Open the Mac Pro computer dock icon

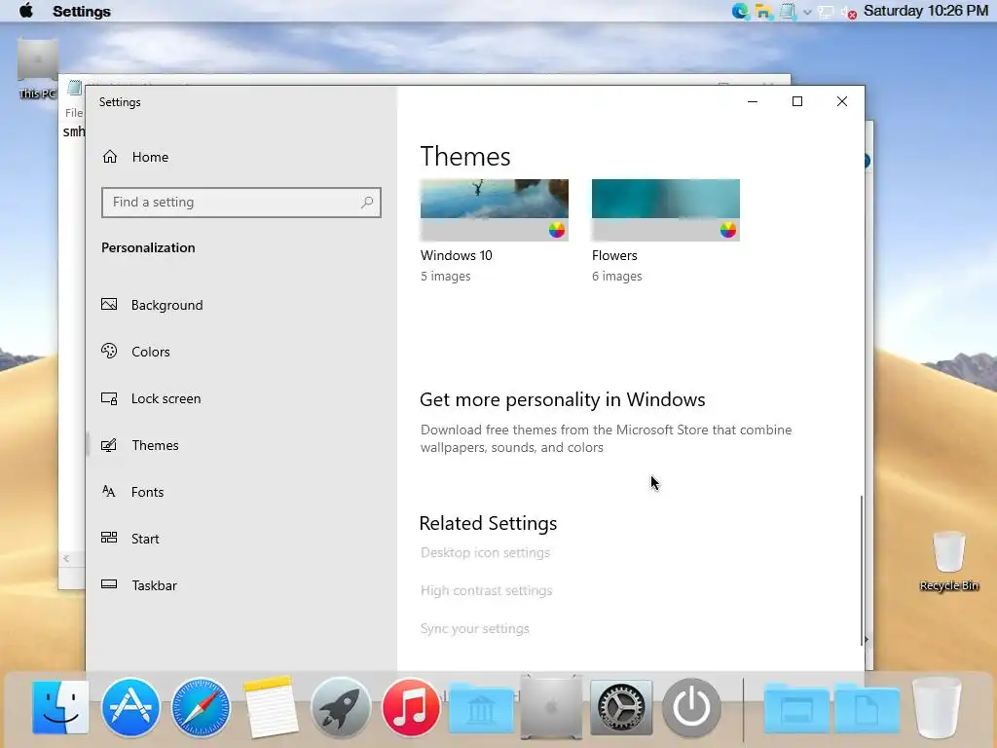tap(551, 707)
